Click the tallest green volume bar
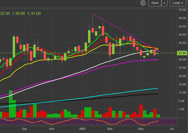 click(11, 104)
